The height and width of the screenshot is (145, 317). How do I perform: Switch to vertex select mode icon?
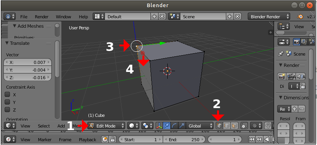coord(219,126)
